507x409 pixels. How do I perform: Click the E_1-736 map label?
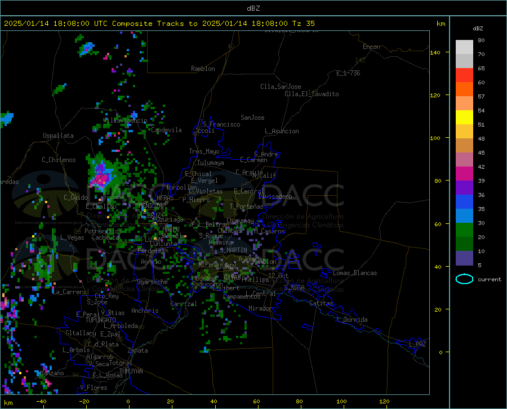coord(348,73)
